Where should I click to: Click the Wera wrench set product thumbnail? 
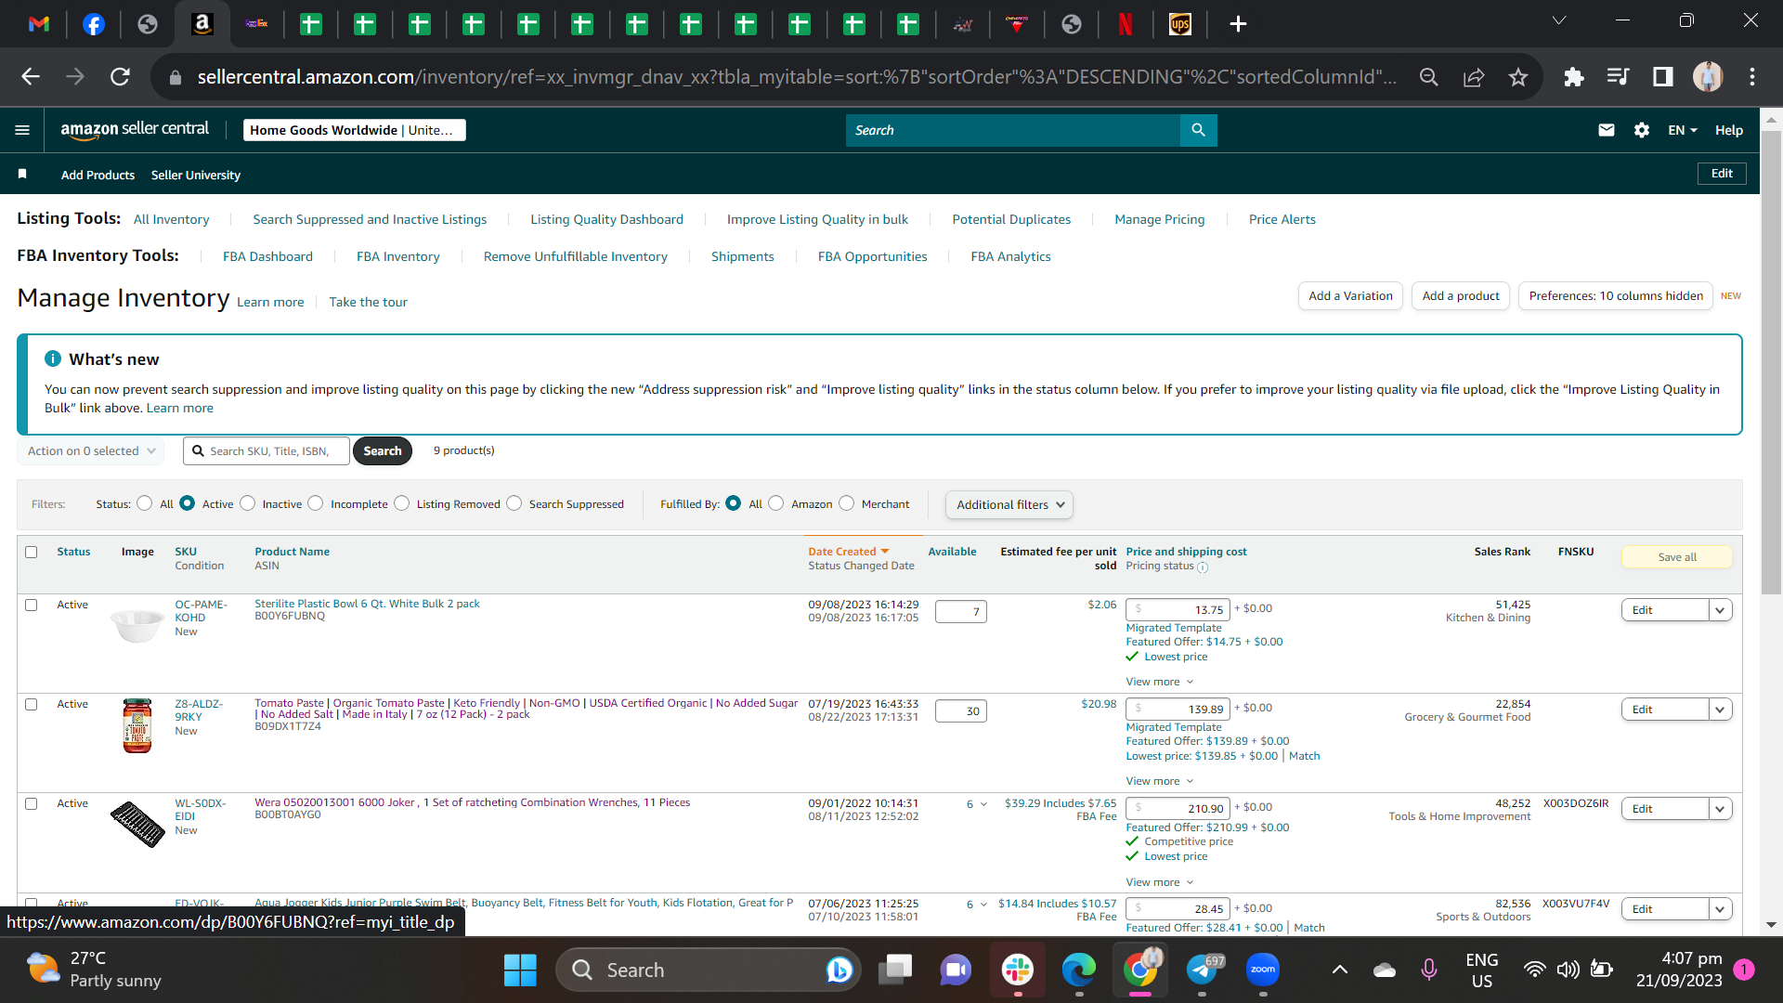coord(137,824)
